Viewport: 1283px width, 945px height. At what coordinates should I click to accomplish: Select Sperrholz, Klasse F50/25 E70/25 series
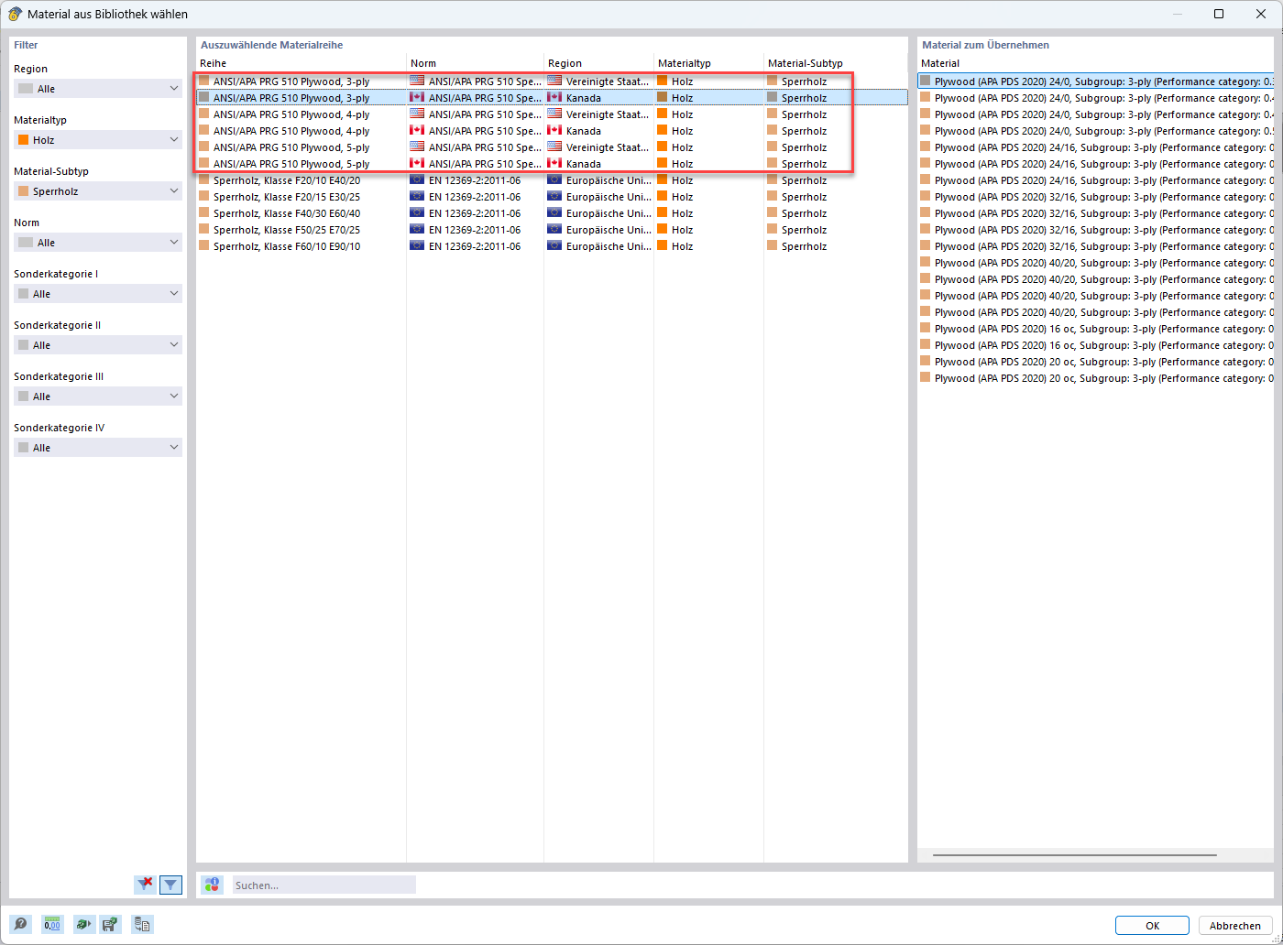pyautogui.click(x=552, y=230)
